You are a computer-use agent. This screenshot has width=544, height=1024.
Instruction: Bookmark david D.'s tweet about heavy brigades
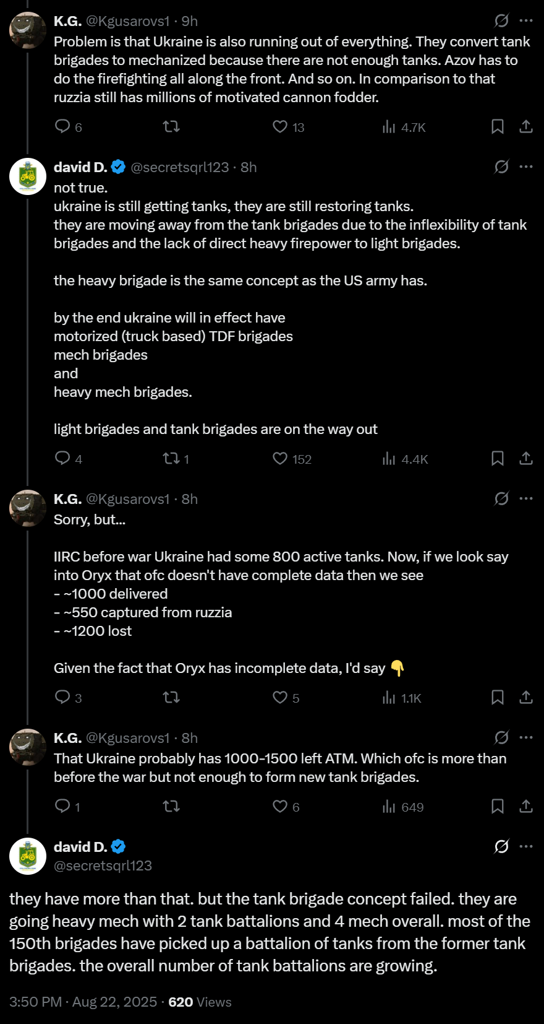pos(497,459)
